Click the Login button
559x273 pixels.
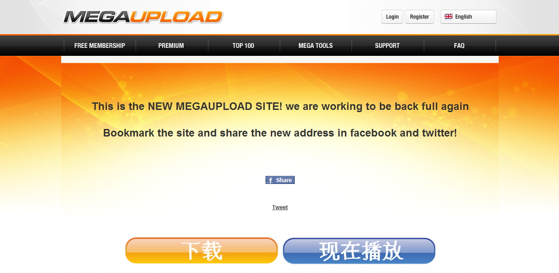coord(392,17)
